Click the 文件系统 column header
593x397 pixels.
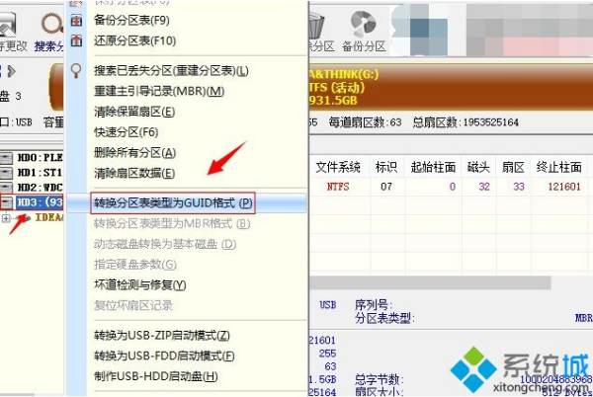(338, 167)
